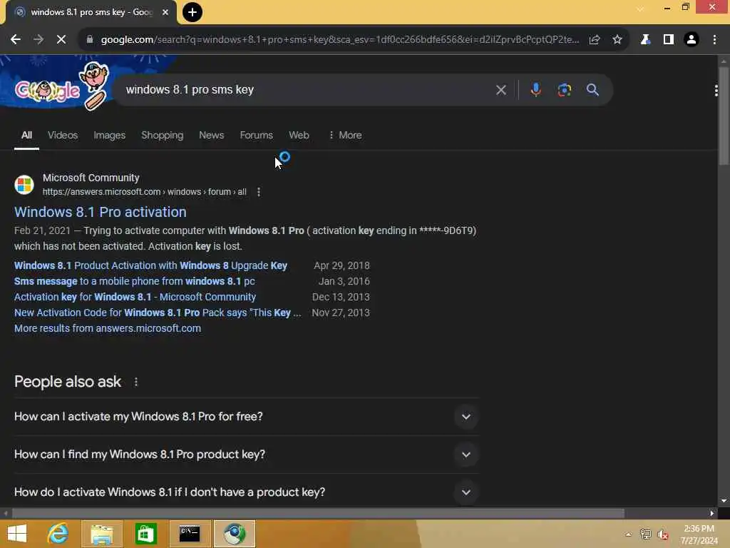Expand 'How can I find my Windows 8.1 Pro product key?'
The height and width of the screenshot is (548, 730).
pos(246,455)
